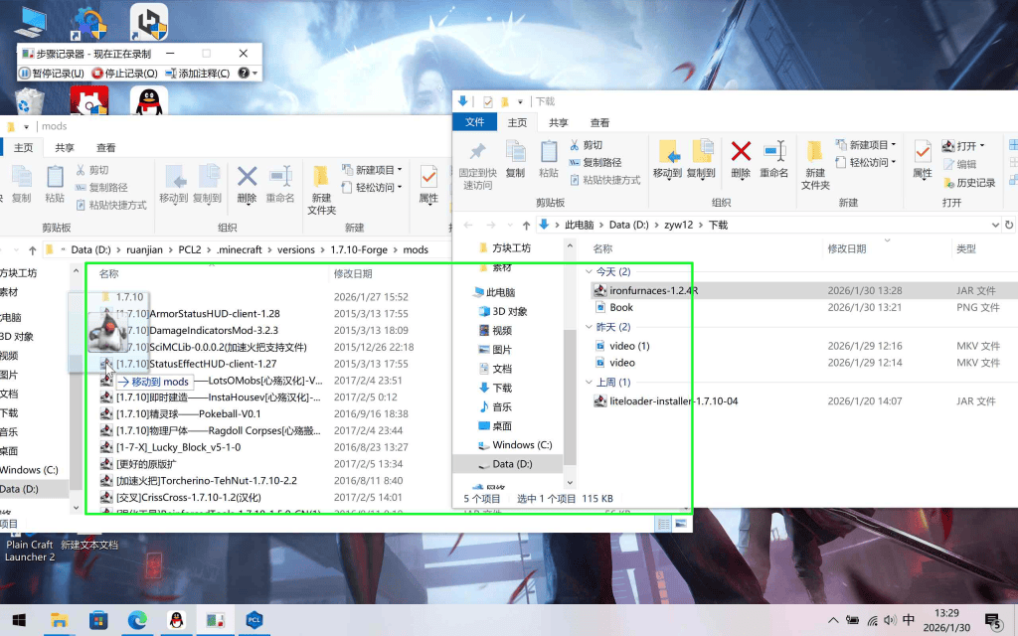The width and height of the screenshot is (1018, 636).
Task: Switch to 查看 tab in 下载 window
Action: (599, 122)
